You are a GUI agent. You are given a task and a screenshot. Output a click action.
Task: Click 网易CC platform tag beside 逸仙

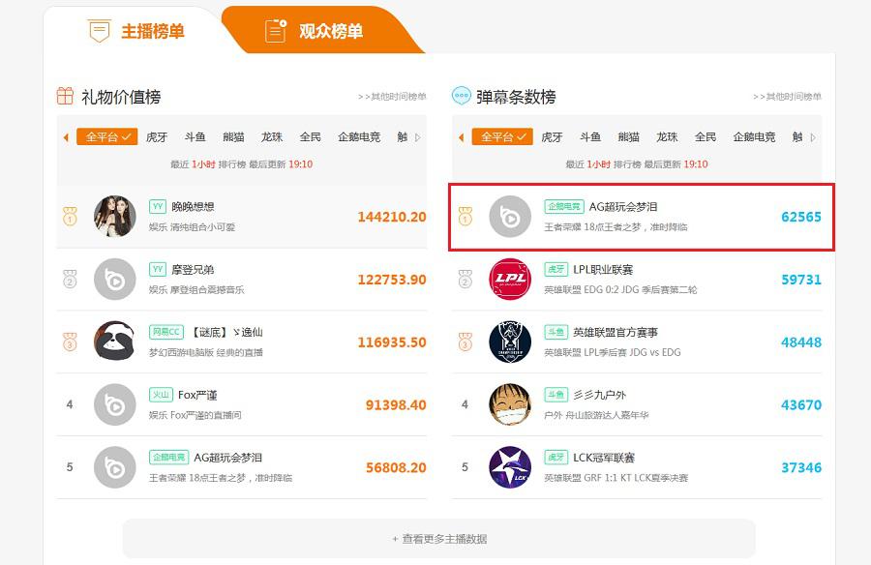pos(166,332)
